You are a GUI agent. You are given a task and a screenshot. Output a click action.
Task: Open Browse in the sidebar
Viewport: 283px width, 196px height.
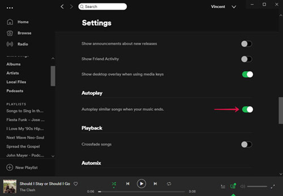24,33
